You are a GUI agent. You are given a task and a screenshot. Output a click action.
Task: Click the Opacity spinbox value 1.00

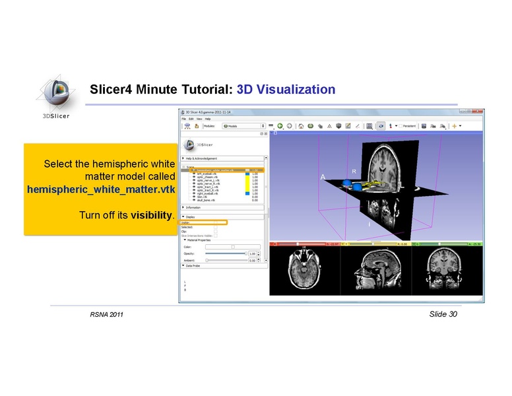(x=253, y=254)
